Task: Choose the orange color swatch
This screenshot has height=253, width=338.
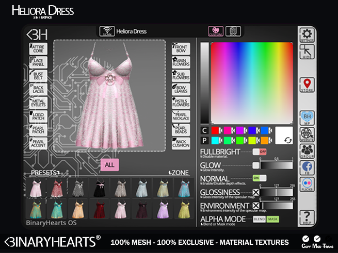Action: pos(264,140)
